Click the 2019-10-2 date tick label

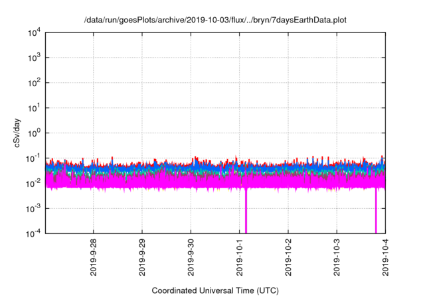pyautogui.click(x=288, y=257)
